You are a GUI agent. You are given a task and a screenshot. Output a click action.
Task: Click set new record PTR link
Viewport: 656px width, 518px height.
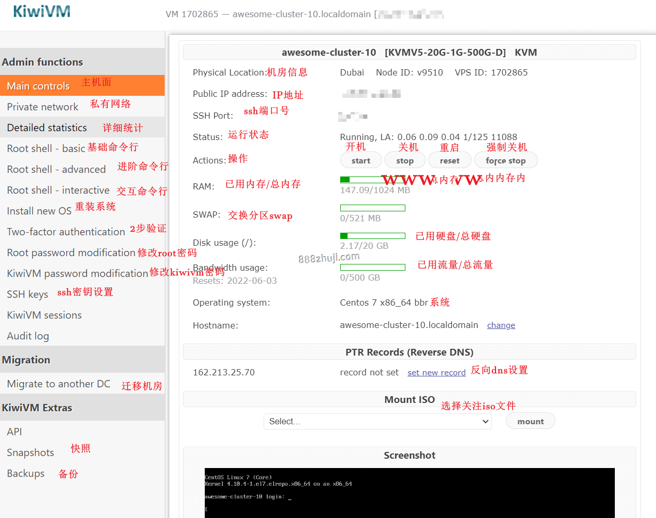click(x=437, y=373)
